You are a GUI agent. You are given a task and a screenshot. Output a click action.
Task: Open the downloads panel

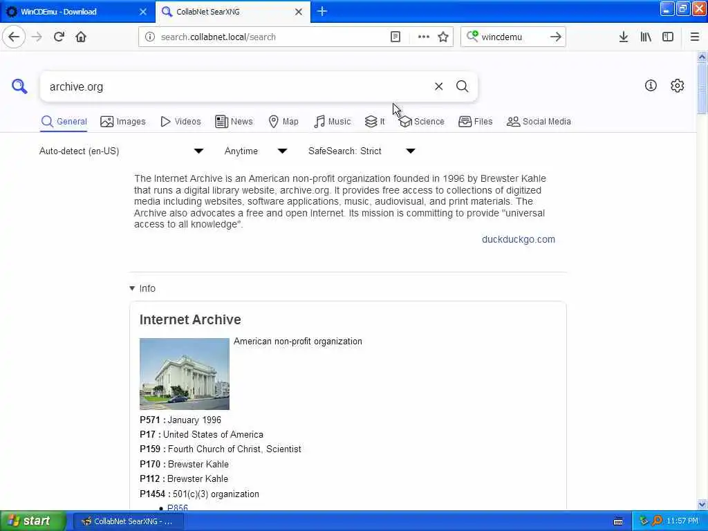click(x=624, y=37)
